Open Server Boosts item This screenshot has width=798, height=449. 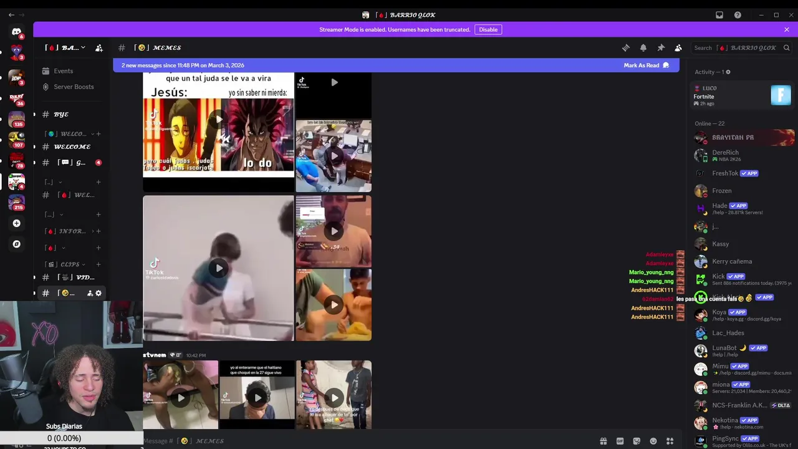73,87
